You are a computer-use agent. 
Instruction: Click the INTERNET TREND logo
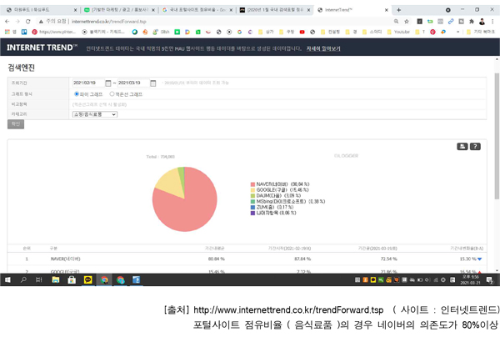pyautogui.click(x=42, y=48)
